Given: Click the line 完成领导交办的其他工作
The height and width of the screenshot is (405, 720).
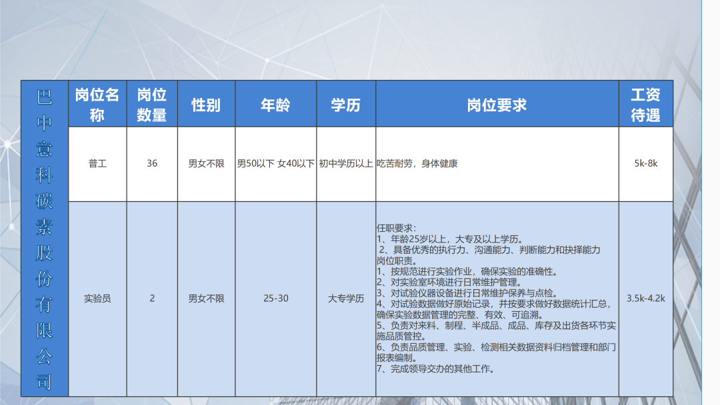Looking at the screenshot, I should (x=436, y=369).
